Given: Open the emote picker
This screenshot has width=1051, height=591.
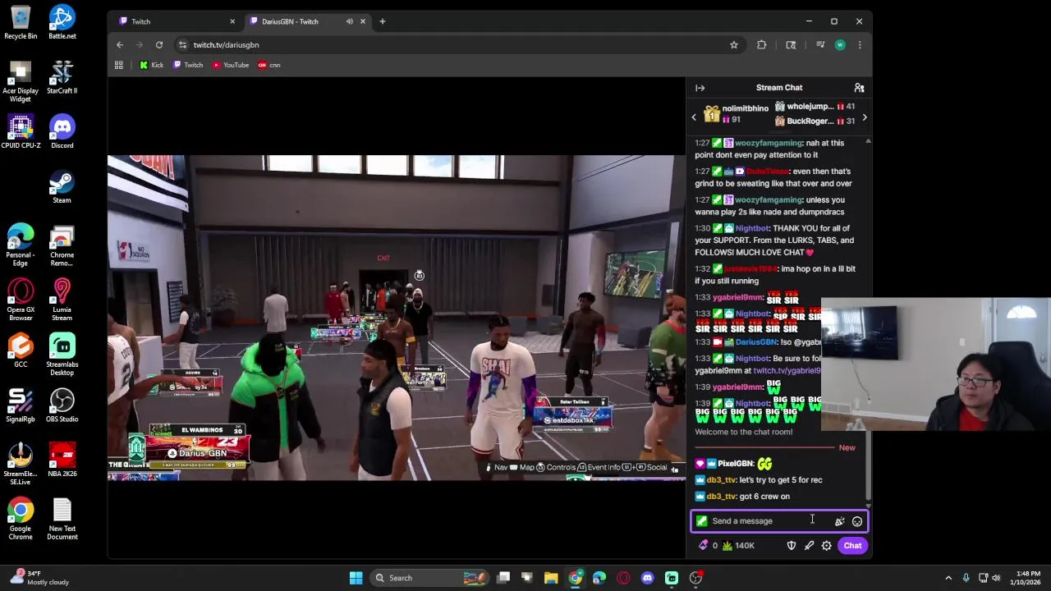Looking at the screenshot, I should (x=857, y=521).
